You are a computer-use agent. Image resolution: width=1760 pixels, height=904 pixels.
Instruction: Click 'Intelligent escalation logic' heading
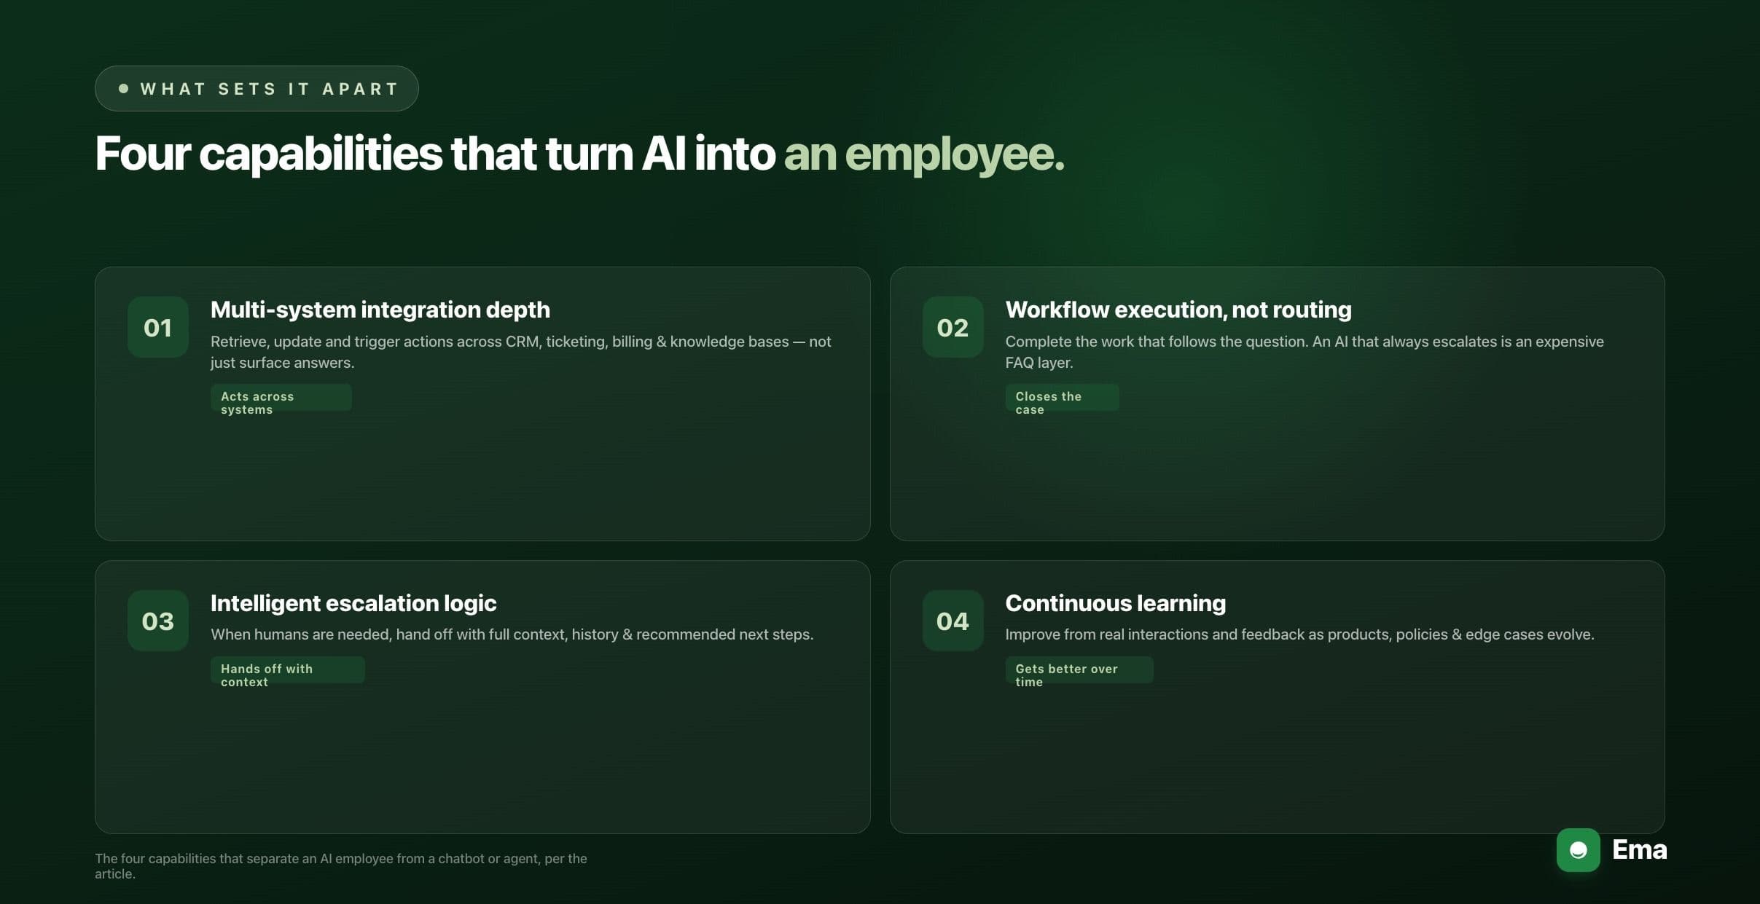[x=353, y=603]
